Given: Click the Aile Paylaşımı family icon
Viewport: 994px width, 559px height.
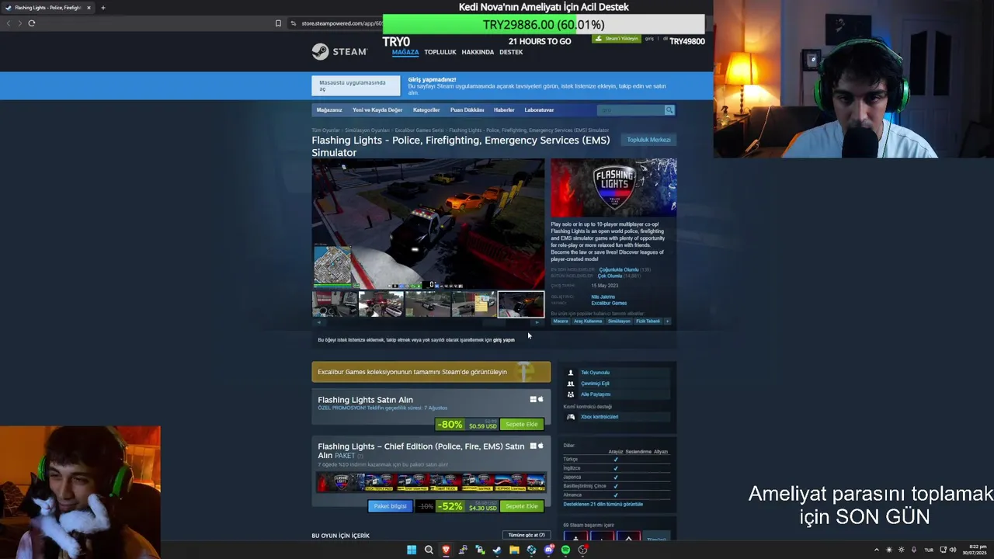Looking at the screenshot, I should [571, 394].
